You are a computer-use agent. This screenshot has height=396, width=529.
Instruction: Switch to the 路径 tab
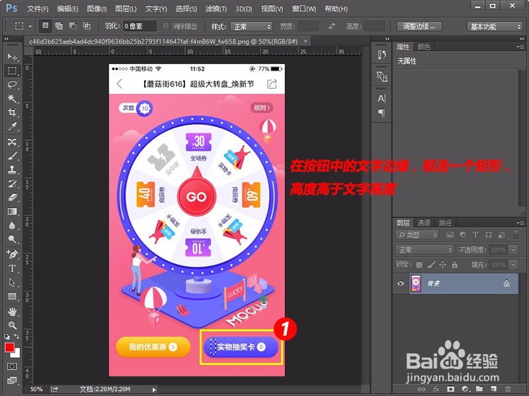click(445, 222)
